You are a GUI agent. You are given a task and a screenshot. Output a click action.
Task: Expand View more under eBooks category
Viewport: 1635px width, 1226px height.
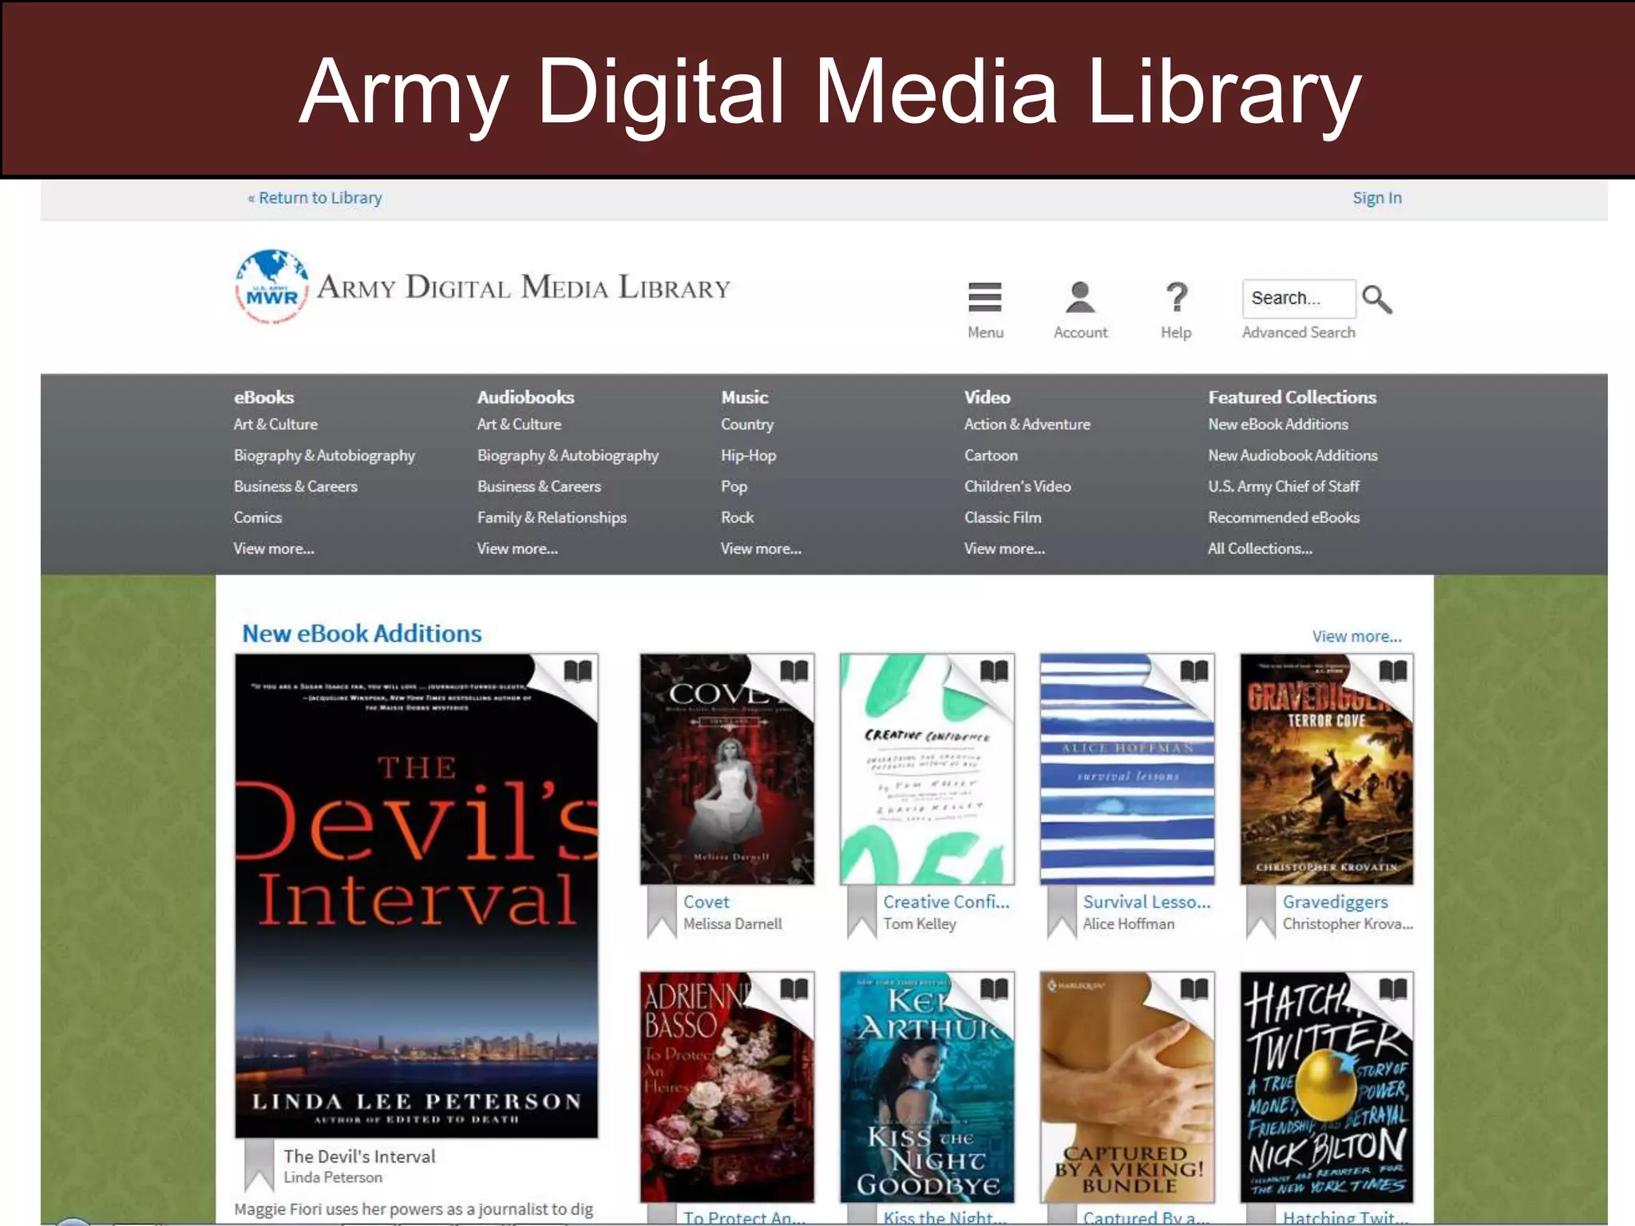(274, 548)
